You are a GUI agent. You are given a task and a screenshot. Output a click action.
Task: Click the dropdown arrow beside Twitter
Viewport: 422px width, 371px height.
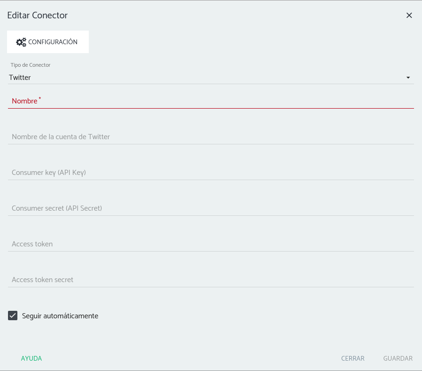pos(407,78)
